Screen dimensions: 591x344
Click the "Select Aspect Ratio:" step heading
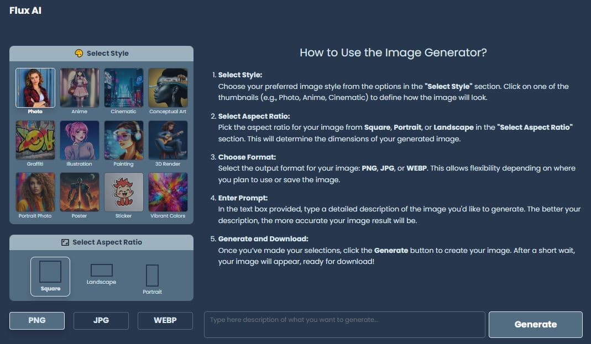(x=254, y=117)
